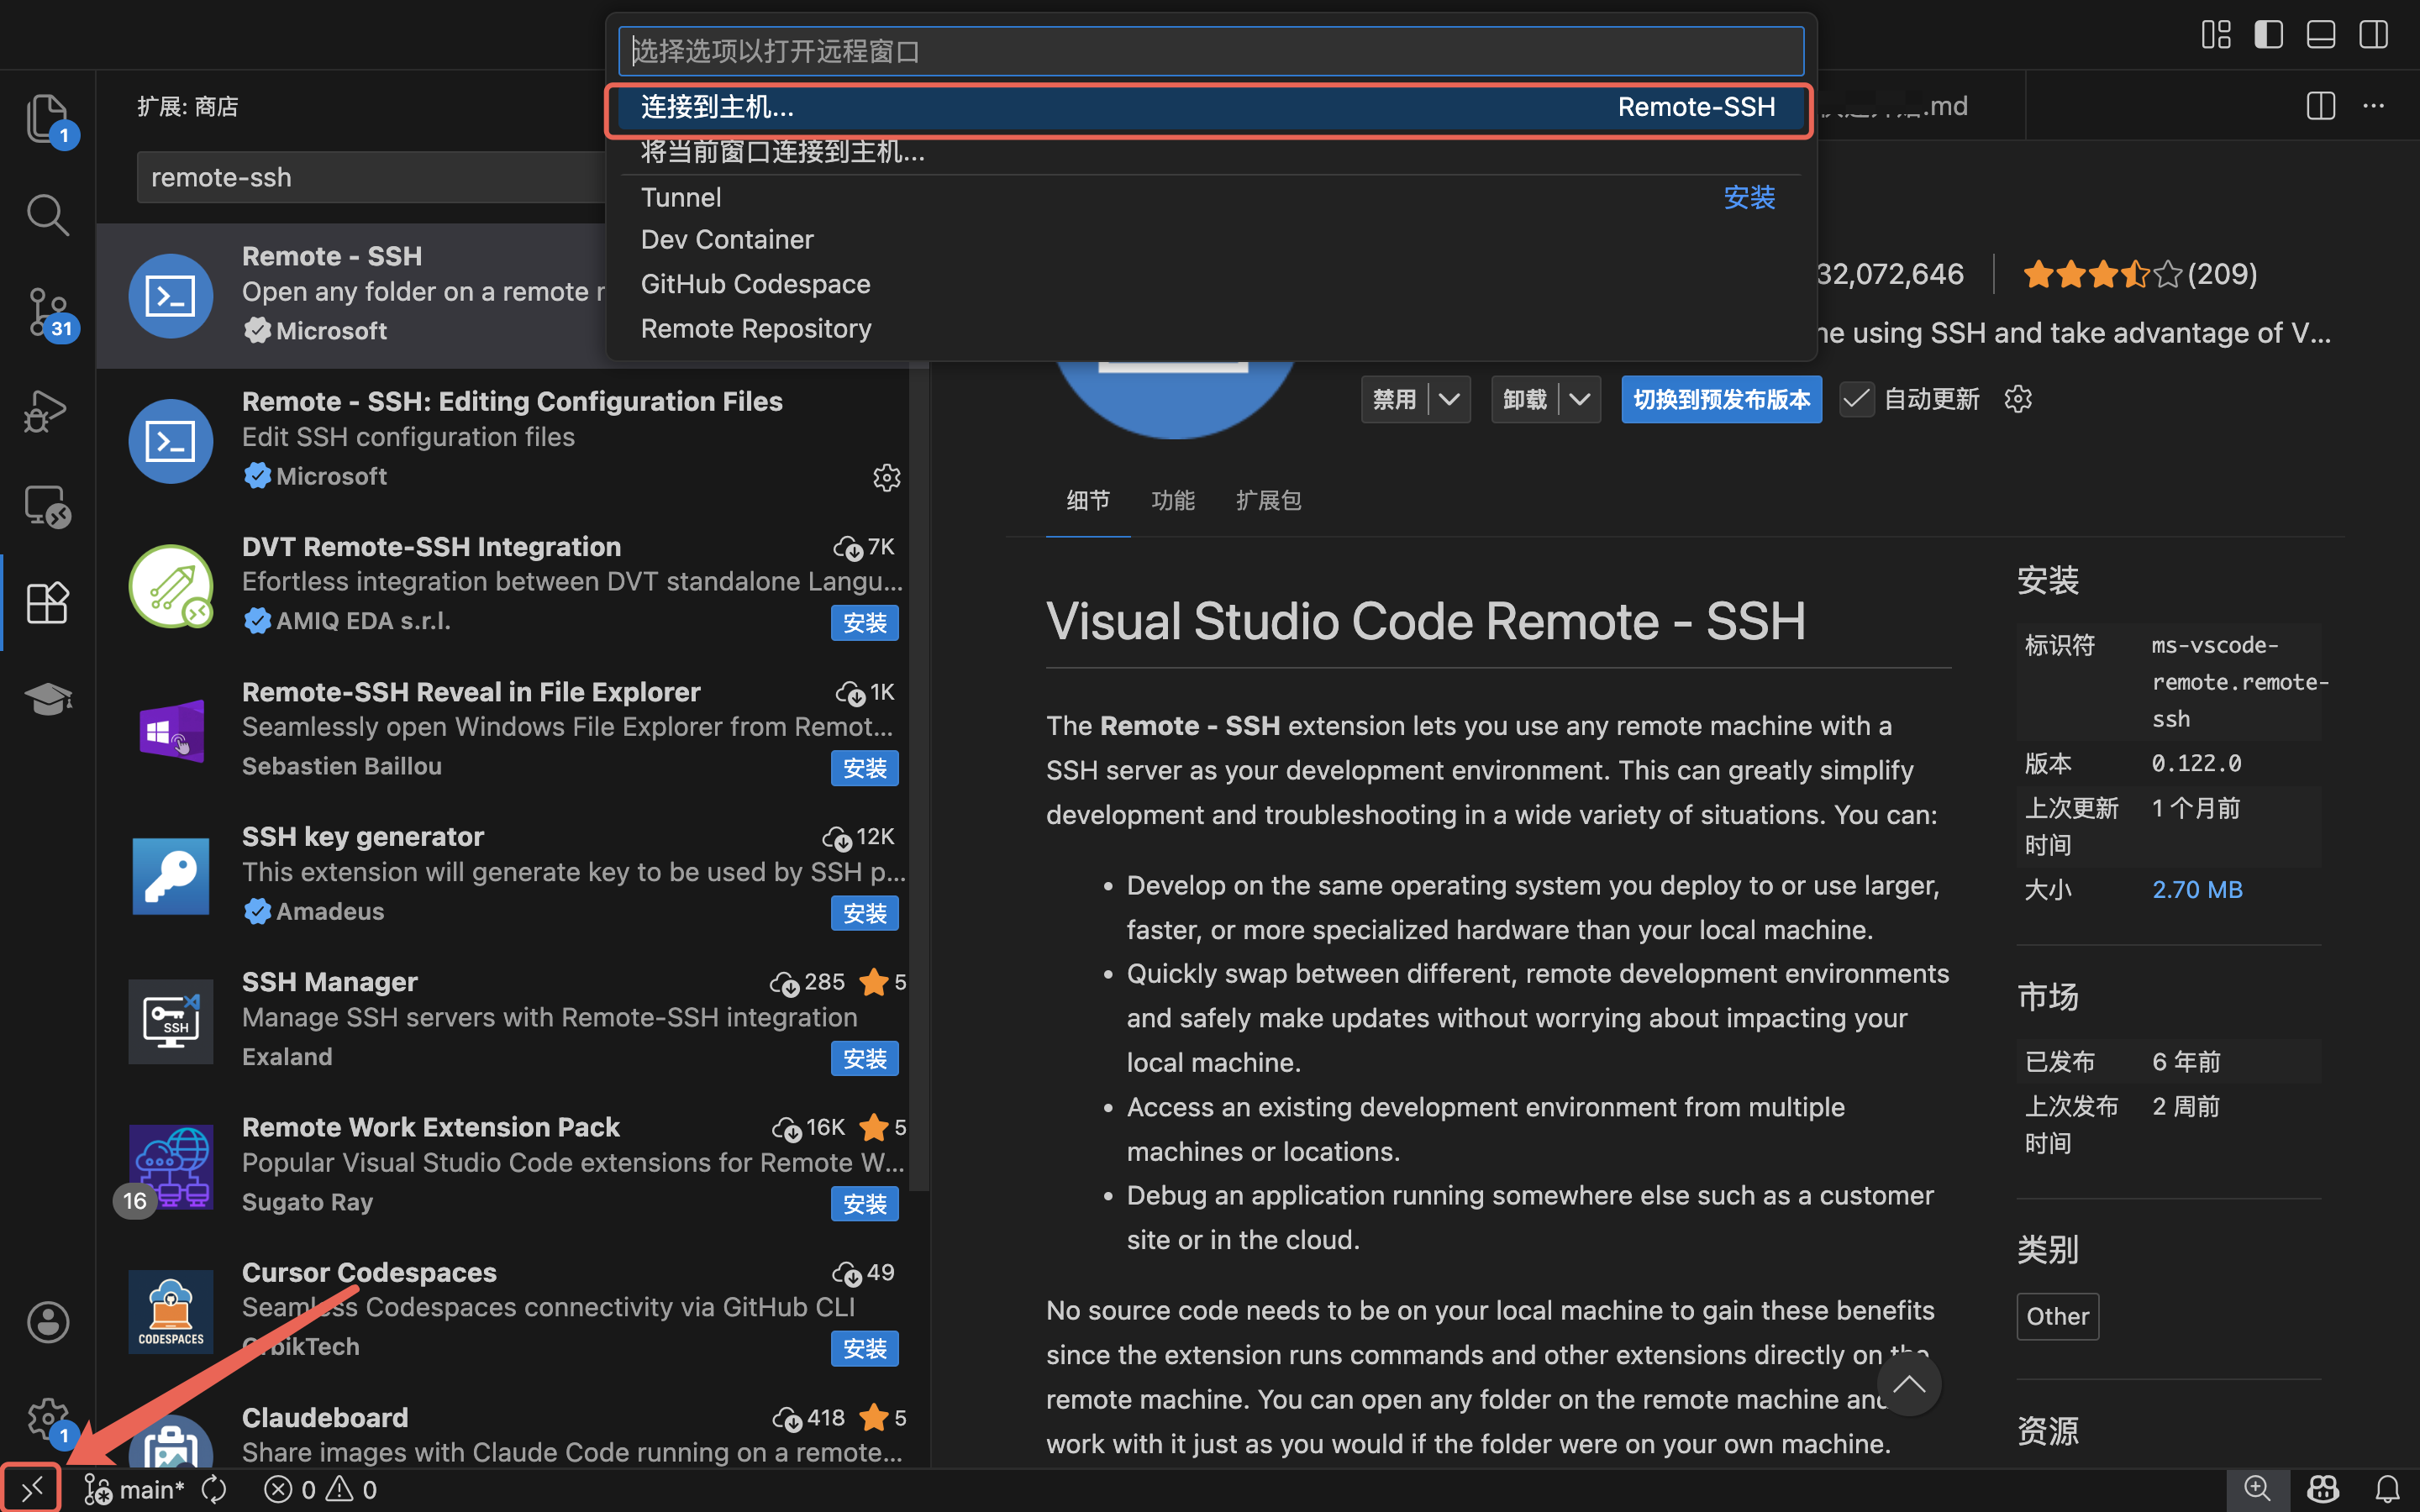Install the SSH key generator extension
The image size is (2420, 1512).
pos(864,913)
